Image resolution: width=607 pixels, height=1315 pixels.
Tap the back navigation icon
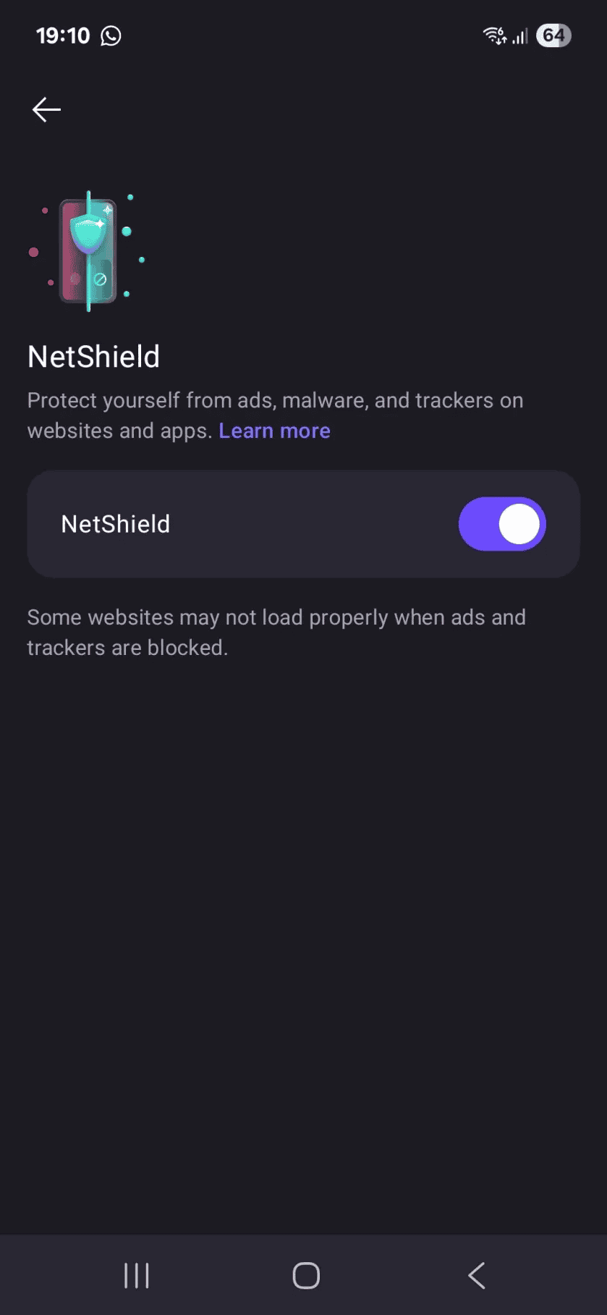pos(476,1276)
